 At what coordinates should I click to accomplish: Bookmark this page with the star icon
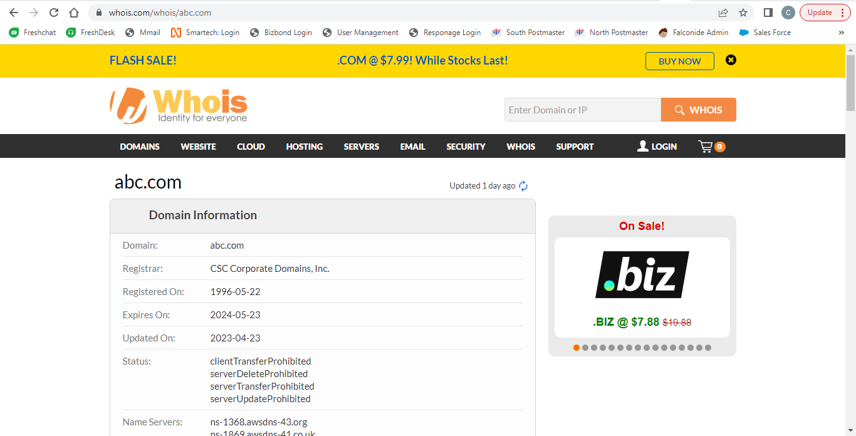(x=743, y=13)
